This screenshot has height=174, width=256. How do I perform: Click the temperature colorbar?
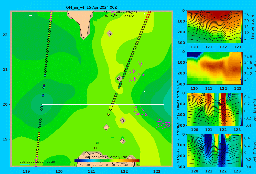[x=242, y=27]
